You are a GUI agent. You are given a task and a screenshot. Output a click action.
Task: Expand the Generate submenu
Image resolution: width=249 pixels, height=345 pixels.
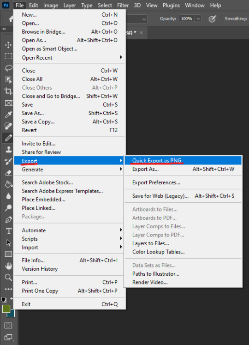[x=70, y=169]
